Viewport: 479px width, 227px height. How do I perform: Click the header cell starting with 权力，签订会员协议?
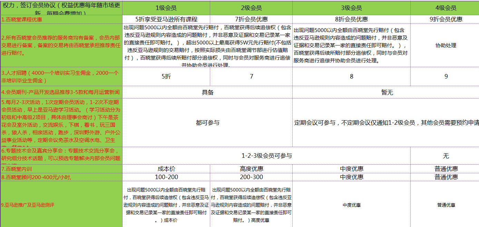(x=61, y=8)
